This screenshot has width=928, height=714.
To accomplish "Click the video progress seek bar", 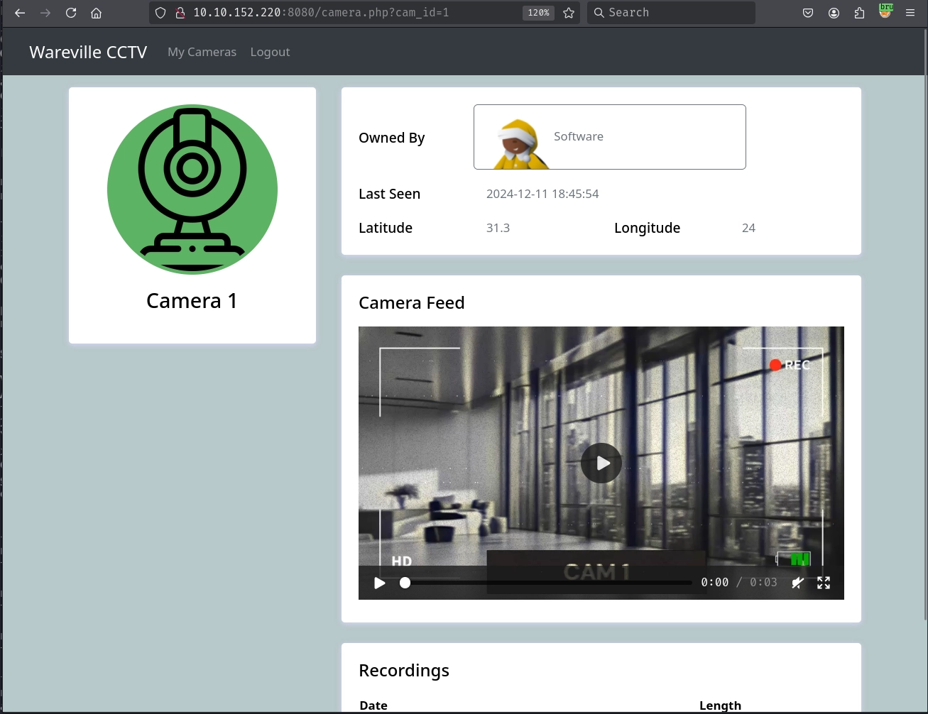I will [548, 583].
